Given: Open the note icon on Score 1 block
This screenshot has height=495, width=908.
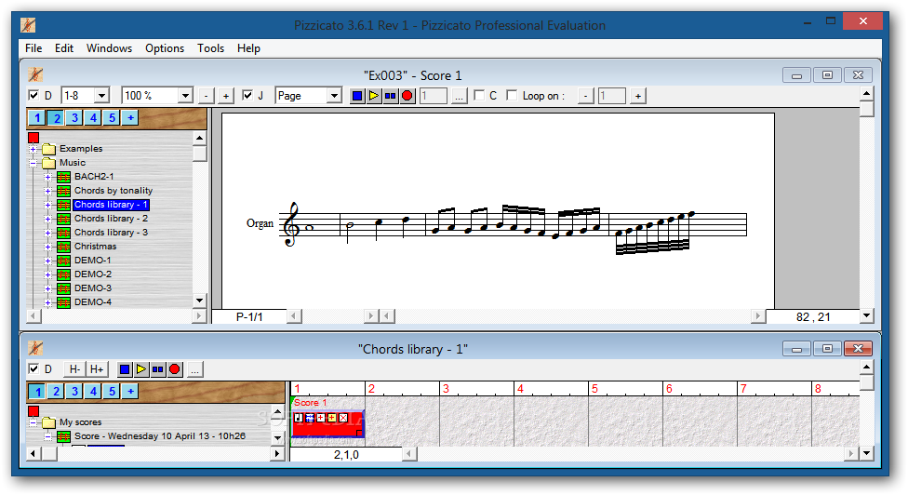Looking at the screenshot, I should pyautogui.click(x=299, y=418).
